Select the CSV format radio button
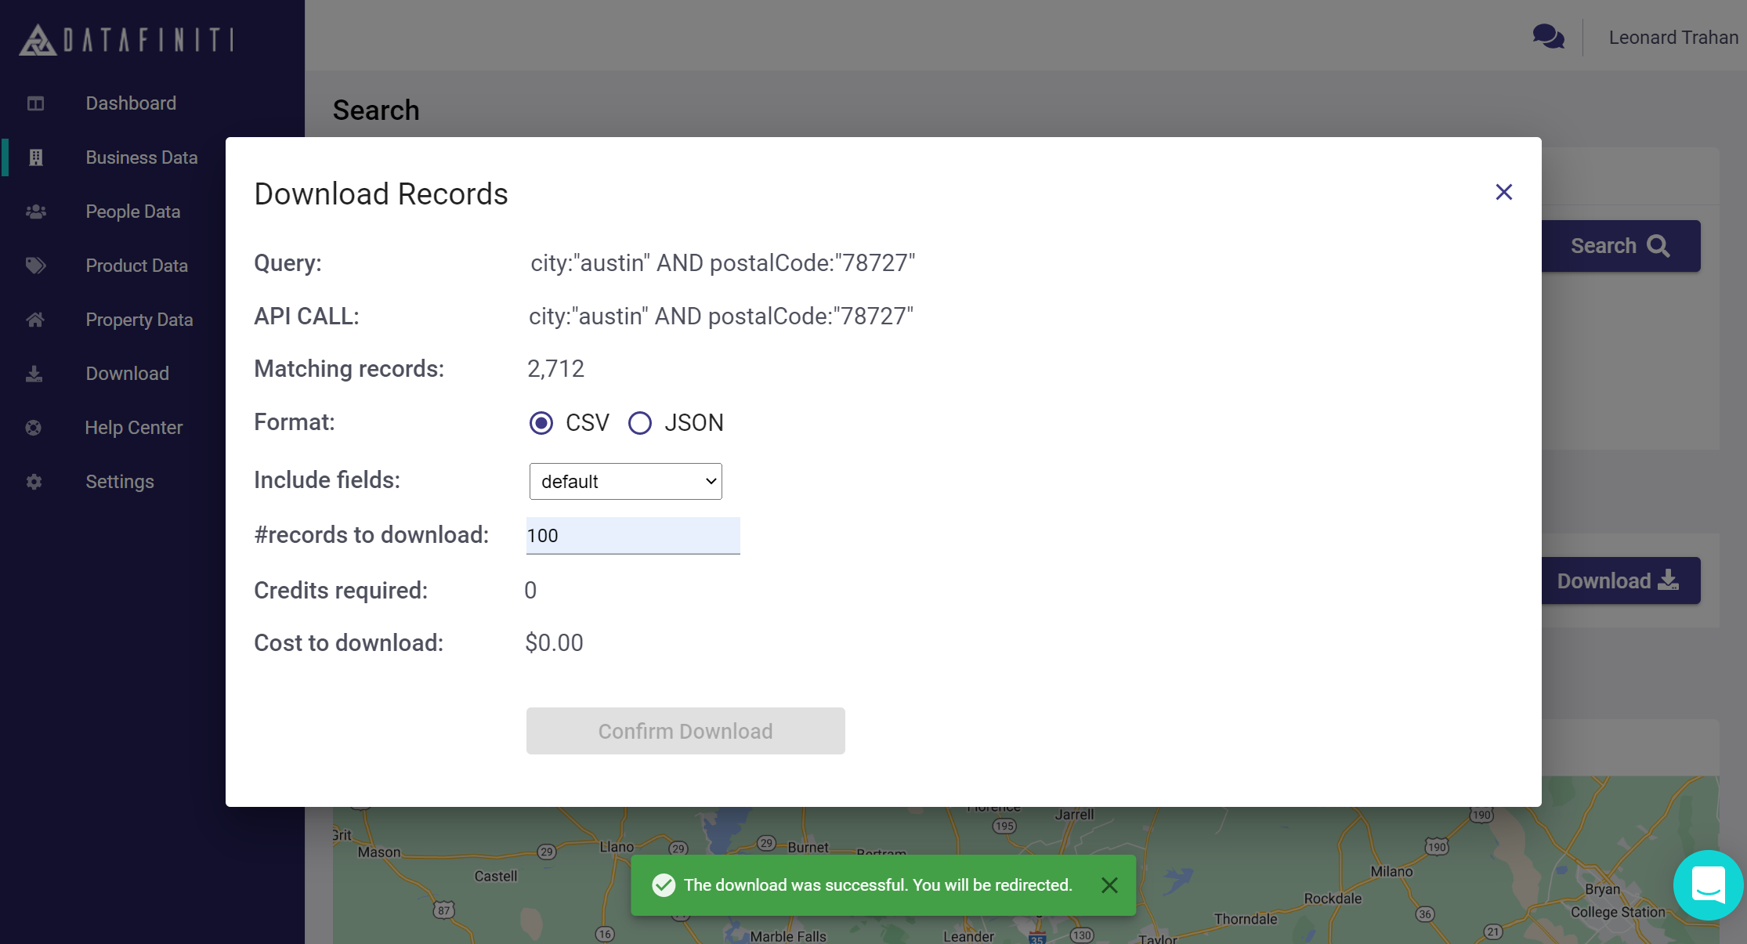Viewport: 1747px width, 944px height. (541, 423)
